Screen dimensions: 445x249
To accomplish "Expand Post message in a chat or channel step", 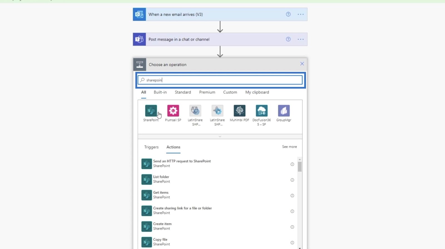I will point(220,39).
